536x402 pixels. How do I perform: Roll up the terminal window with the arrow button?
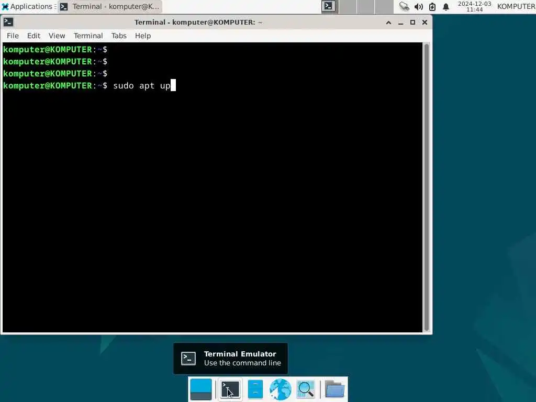pos(389,23)
